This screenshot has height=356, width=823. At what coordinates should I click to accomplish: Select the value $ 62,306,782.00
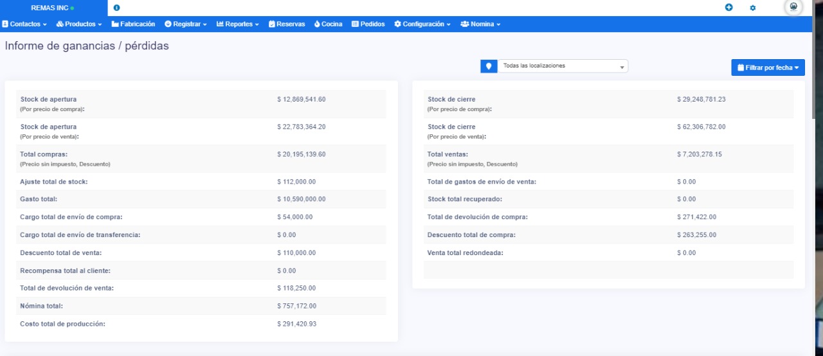pyautogui.click(x=701, y=127)
